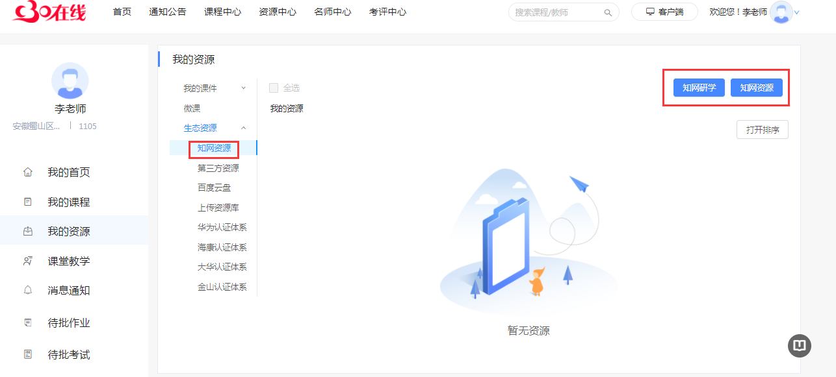The image size is (836, 377).
Task: Select 知网资源 in resource tree
Action: (x=214, y=148)
